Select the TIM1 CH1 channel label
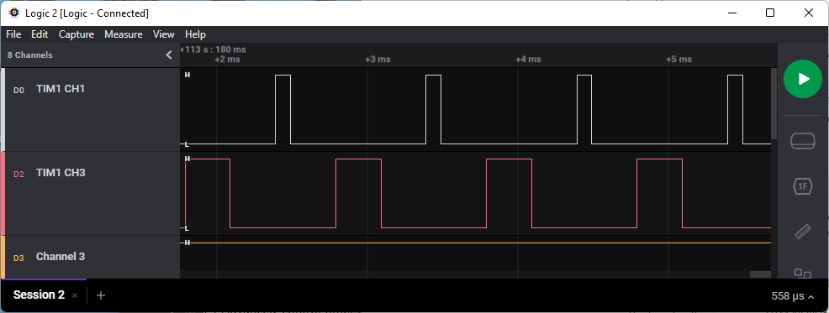This screenshot has width=829, height=313. (x=61, y=89)
